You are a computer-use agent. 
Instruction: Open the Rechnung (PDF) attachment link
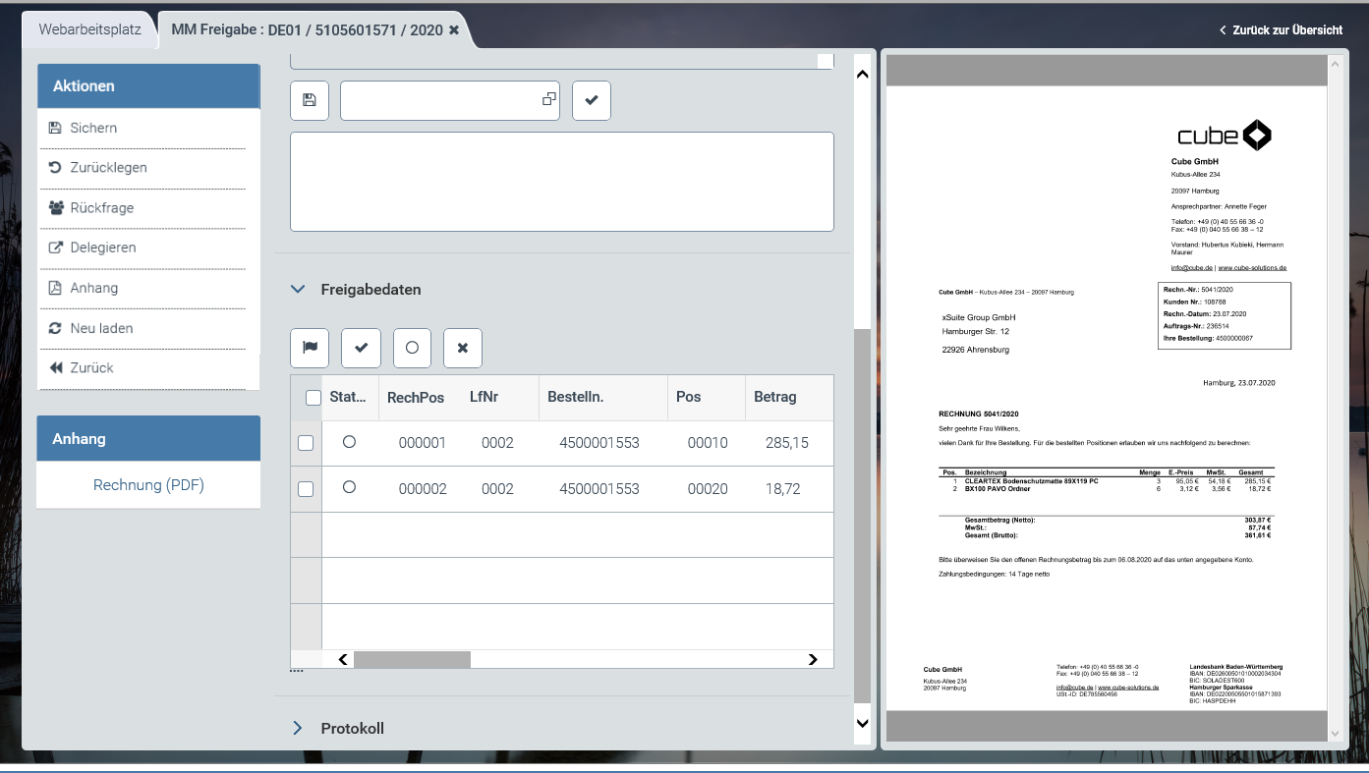point(148,484)
